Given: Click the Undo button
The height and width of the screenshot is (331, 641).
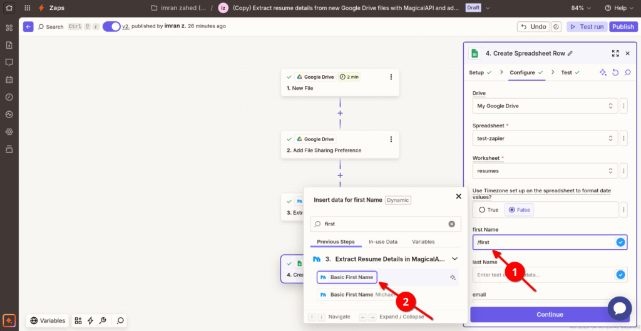Looking at the screenshot, I should (533, 26).
